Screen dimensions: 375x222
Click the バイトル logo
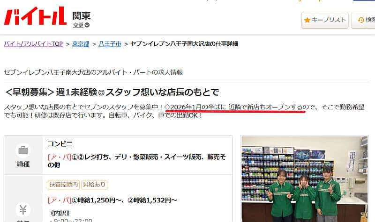tap(35, 16)
